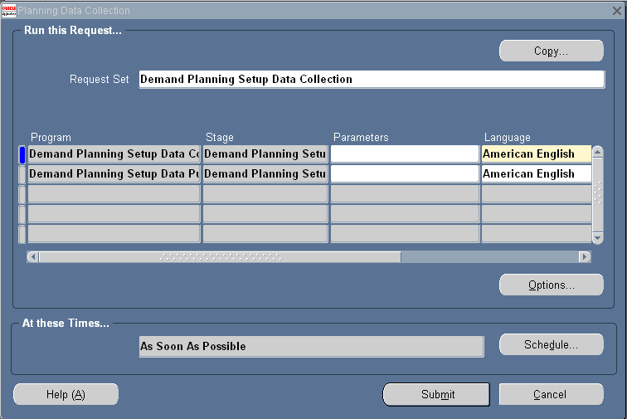Open Help (A)
627x419 pixels.
point(66,395)
